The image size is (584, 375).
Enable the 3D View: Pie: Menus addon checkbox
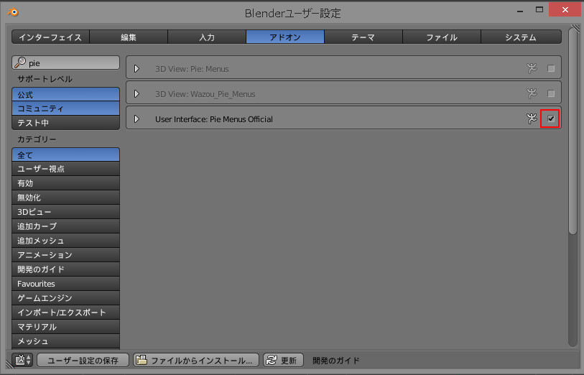coord(551,68)
